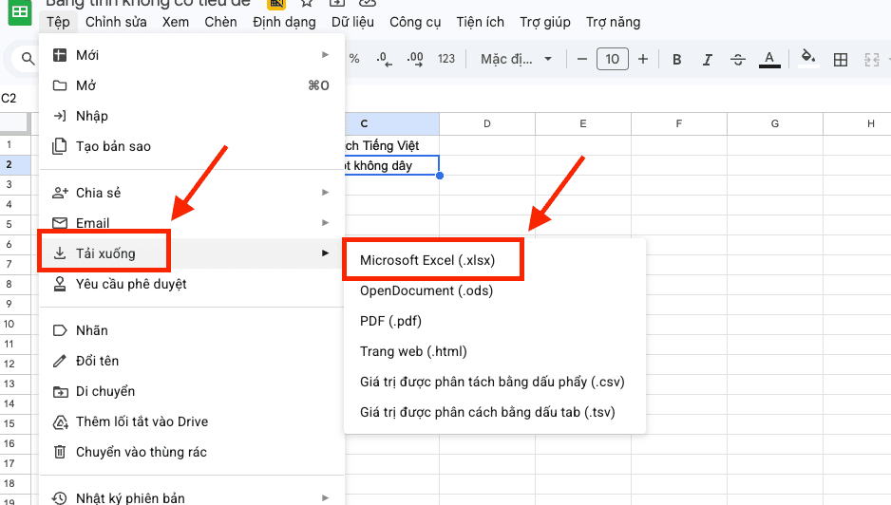Toggle strikethrough formatting
Image resolution: width=891 pixels, height=505 pixels.
[737, 59]
